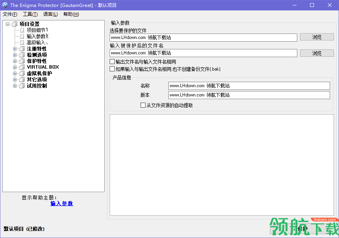Screen dimensions: 339x238
Task: Click the folder icon beside VIRTUAL BOX
Action: (x=22, y=67)
